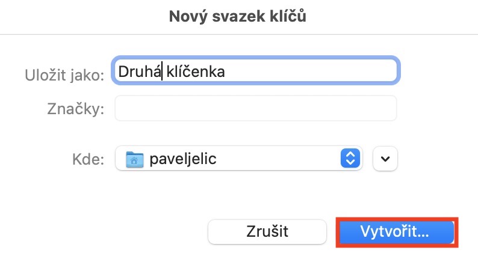Screen dimensions: 478x268
Task: Click the home folder icon beside paveljelic
Action: [x=134, y=159]
